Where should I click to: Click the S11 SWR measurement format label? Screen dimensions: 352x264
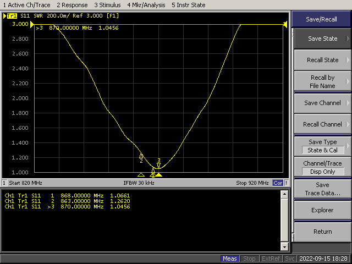pyautogui.click(x=32, y=16)
